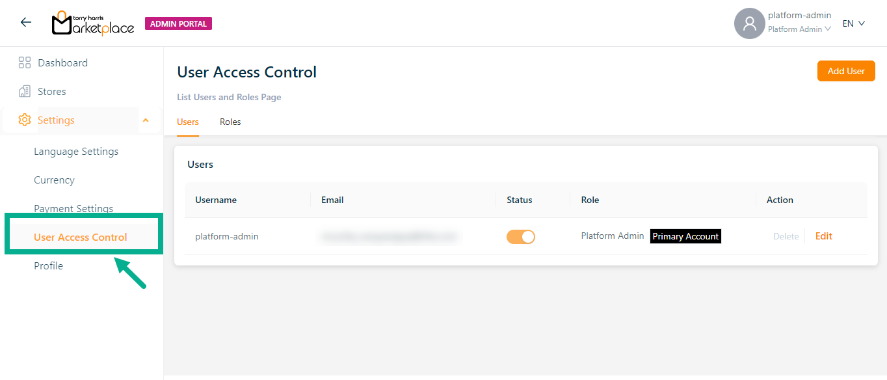Click the Marketplace logo
The height and width of the screenshot is (380, 887).
(93, 23)
